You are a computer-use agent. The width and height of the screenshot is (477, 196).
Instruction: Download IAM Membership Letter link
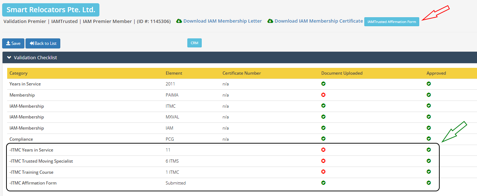tap(223, 21)
